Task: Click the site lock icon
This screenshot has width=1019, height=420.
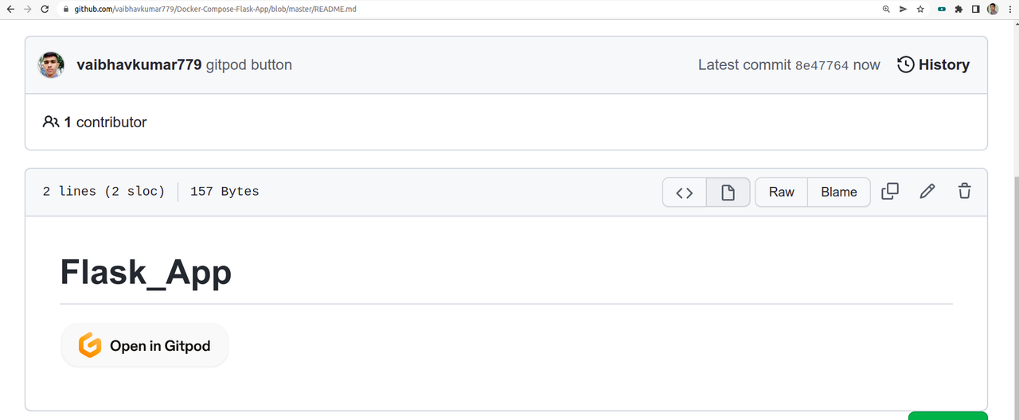Action: point(66,9)
